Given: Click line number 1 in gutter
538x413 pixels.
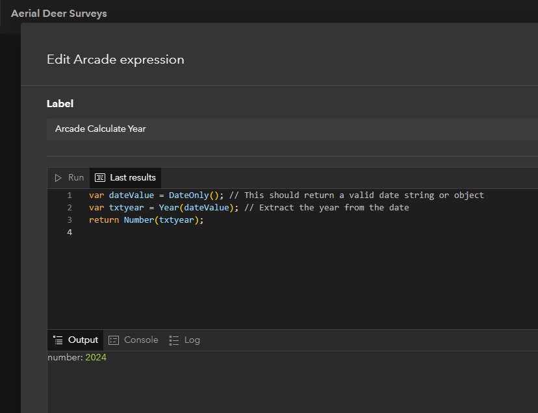Looking at the screenshot, I should [69, 195].
